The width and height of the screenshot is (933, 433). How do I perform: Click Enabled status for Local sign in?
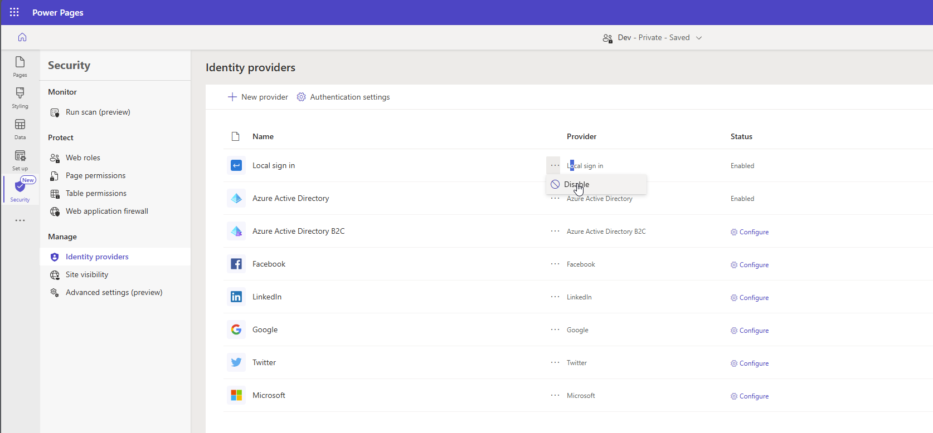(742, 166)
